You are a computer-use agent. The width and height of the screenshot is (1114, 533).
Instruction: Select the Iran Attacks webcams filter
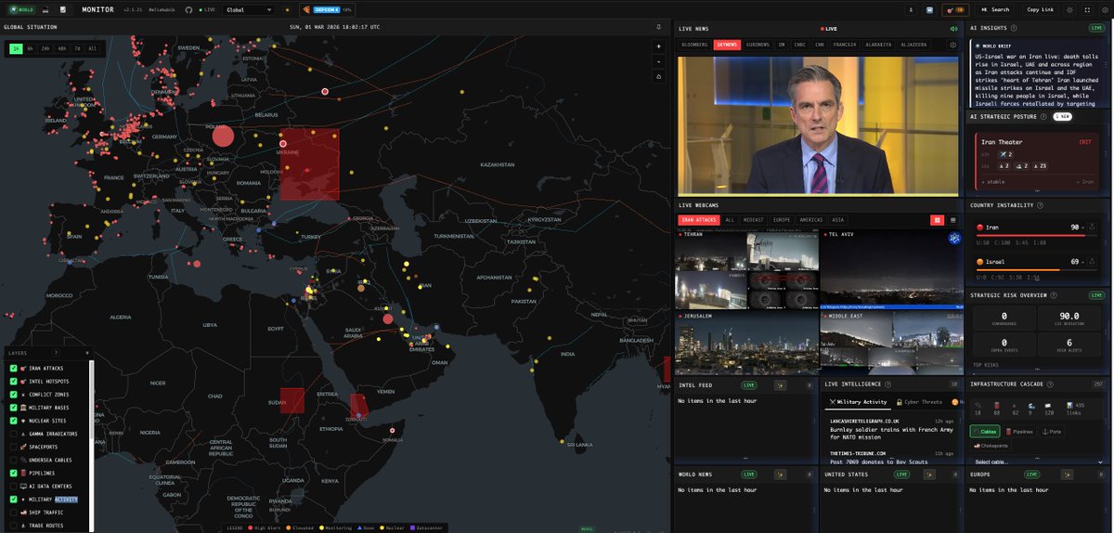(x=698, y=220)
